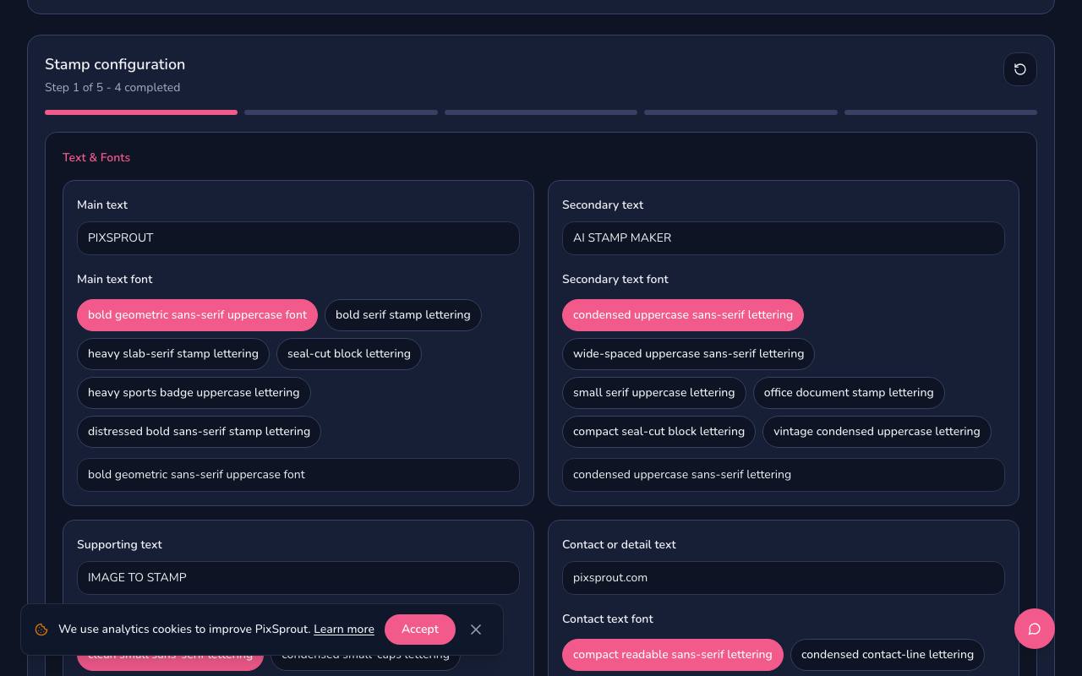Click the "Main text" label

[102, 205]
